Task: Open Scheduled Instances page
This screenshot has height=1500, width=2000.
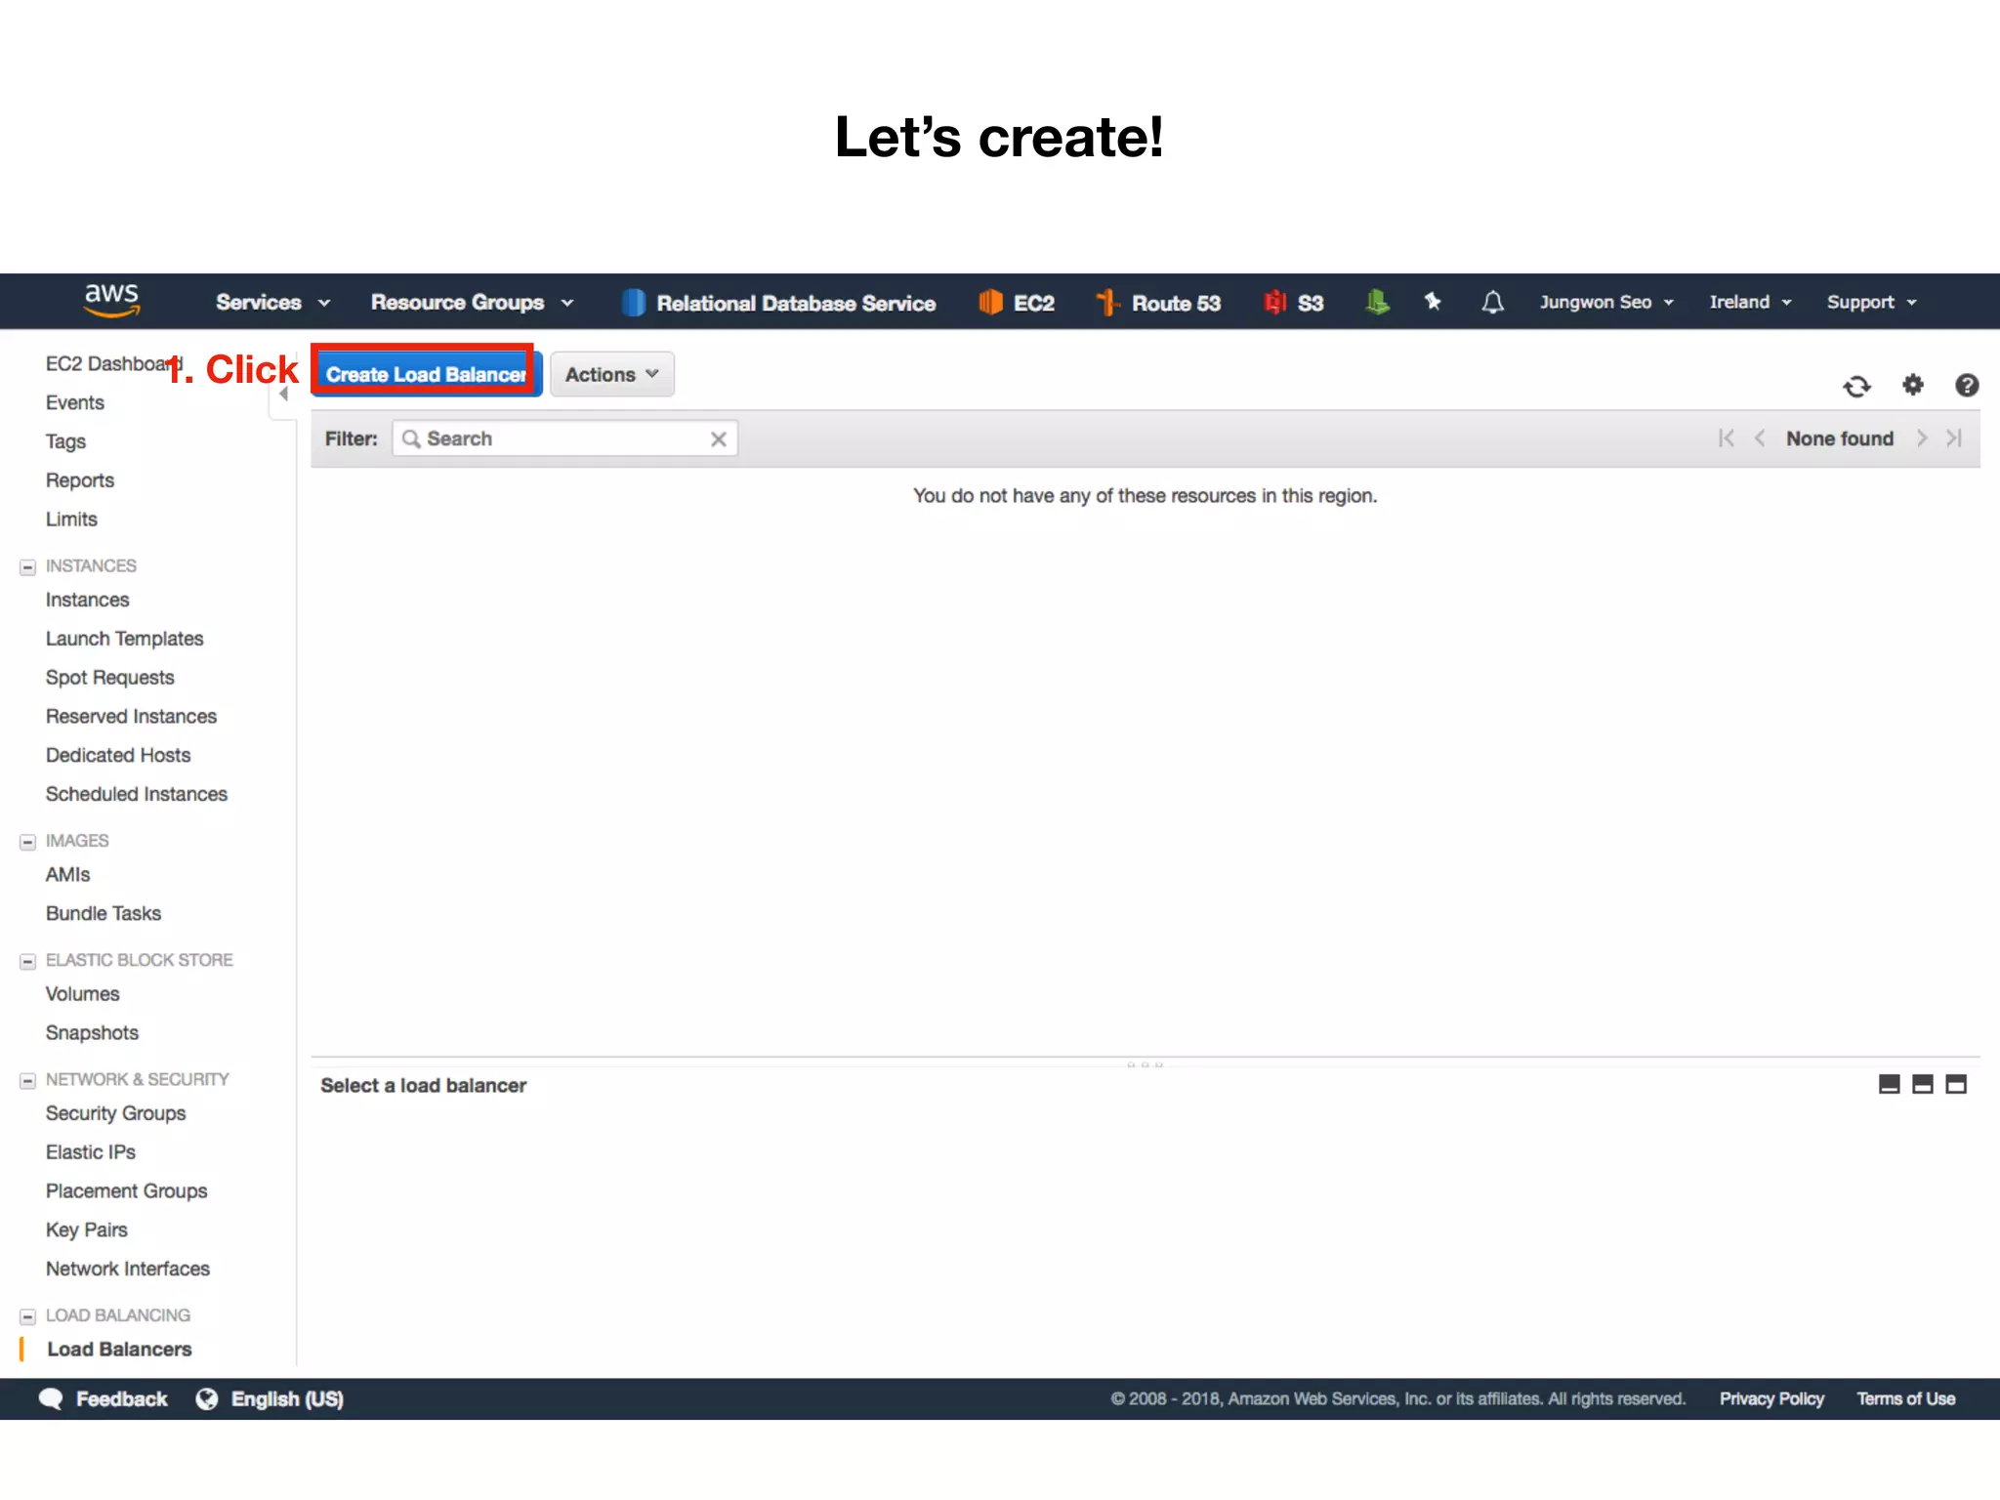Action: [x=137, y=795]
